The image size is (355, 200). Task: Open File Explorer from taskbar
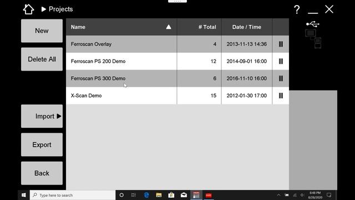[159, 195]
